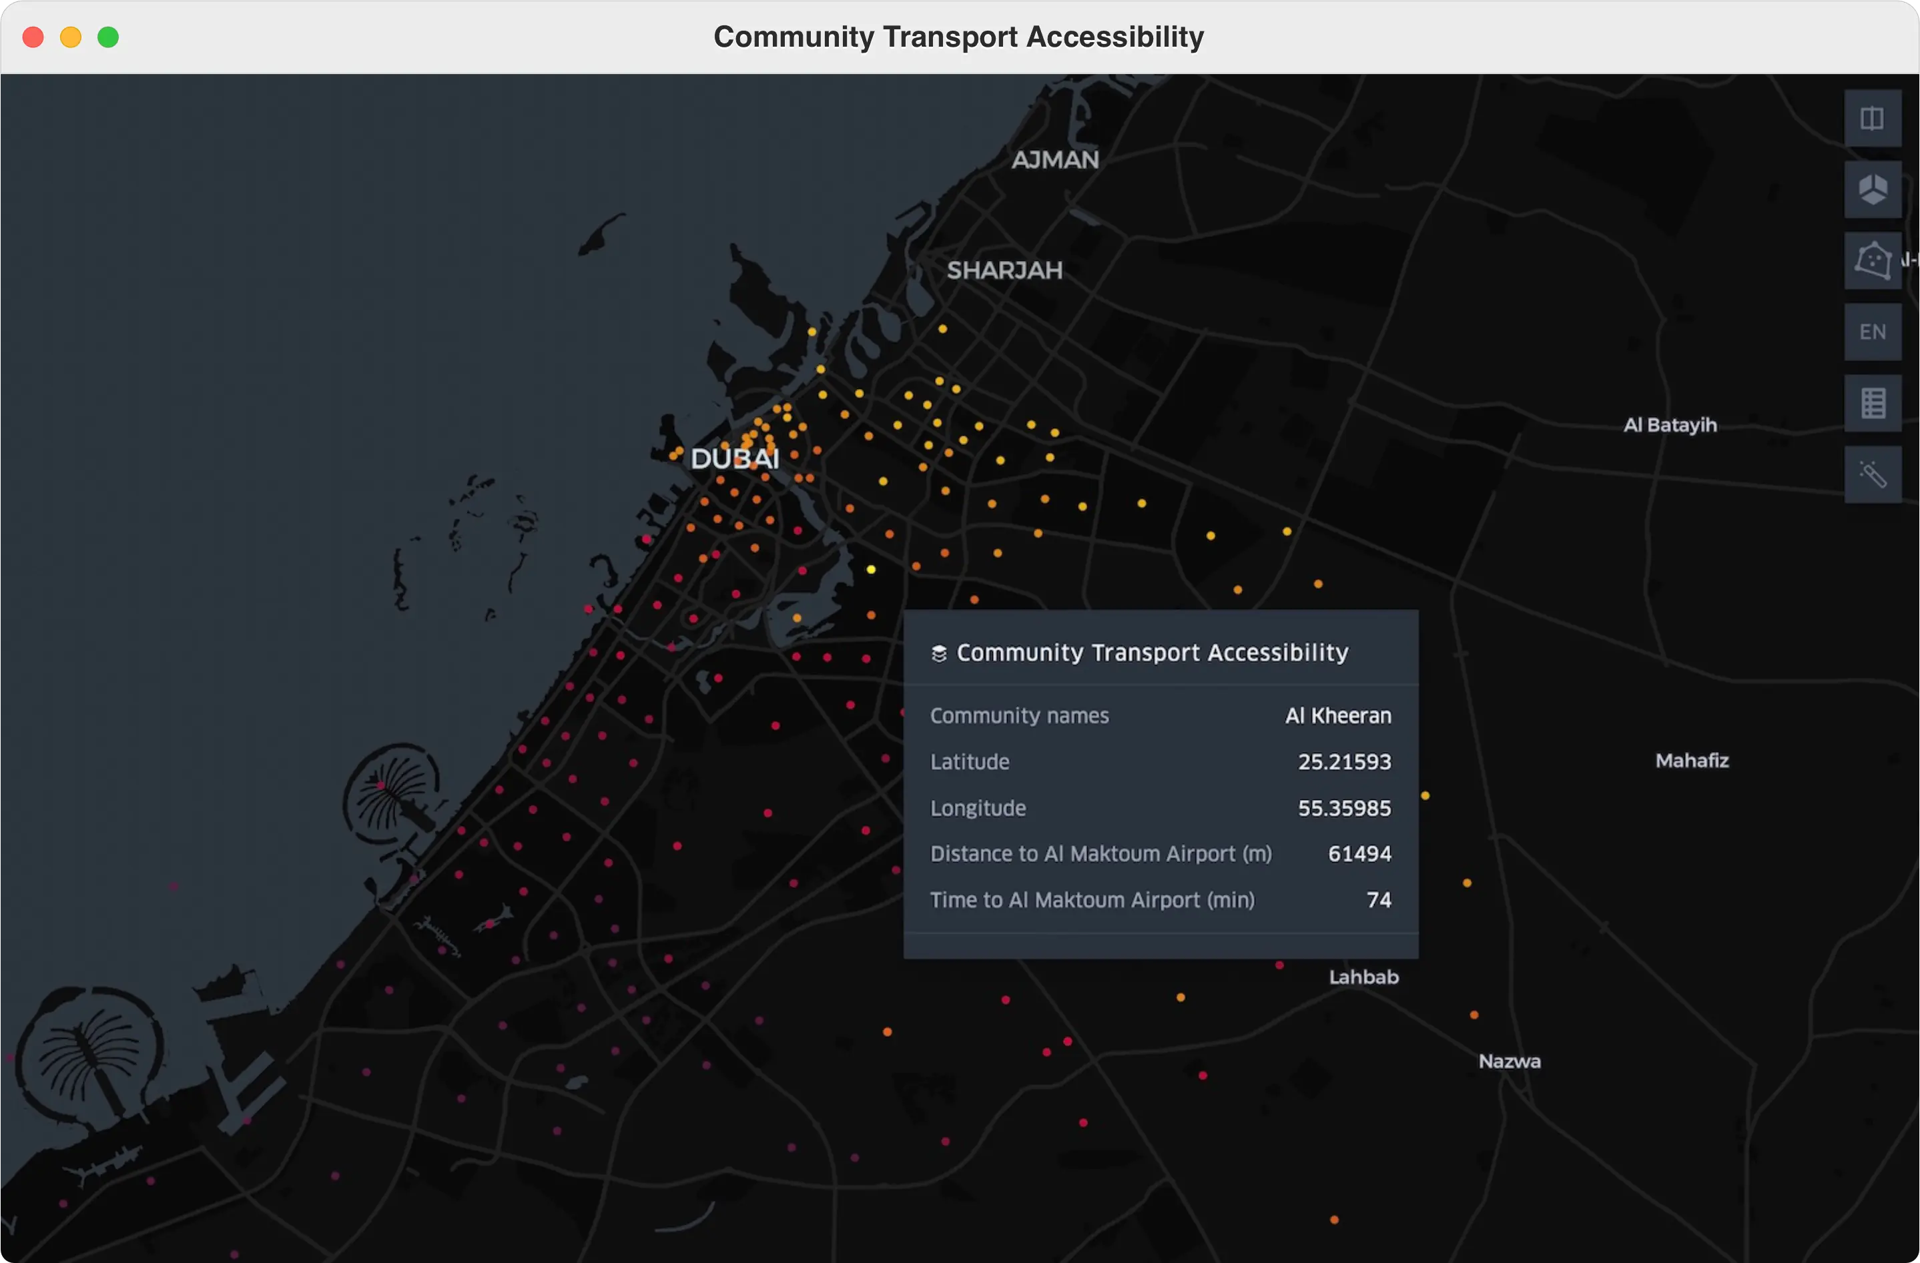Screen dimensions: 1920x1263
Task: Select the draw polygon on map tool
Action: pos(1873,260)
